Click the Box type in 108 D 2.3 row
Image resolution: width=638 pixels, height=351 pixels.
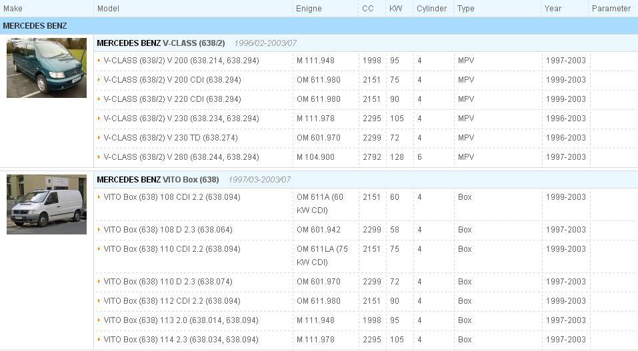[465, 229]
